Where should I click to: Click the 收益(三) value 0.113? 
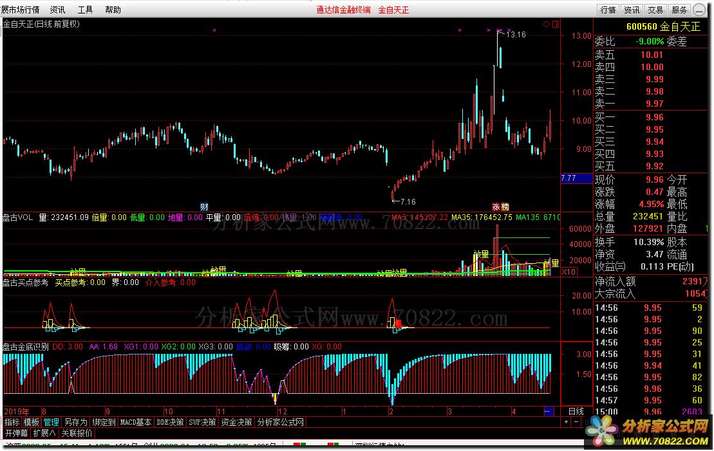coord(653,266)
